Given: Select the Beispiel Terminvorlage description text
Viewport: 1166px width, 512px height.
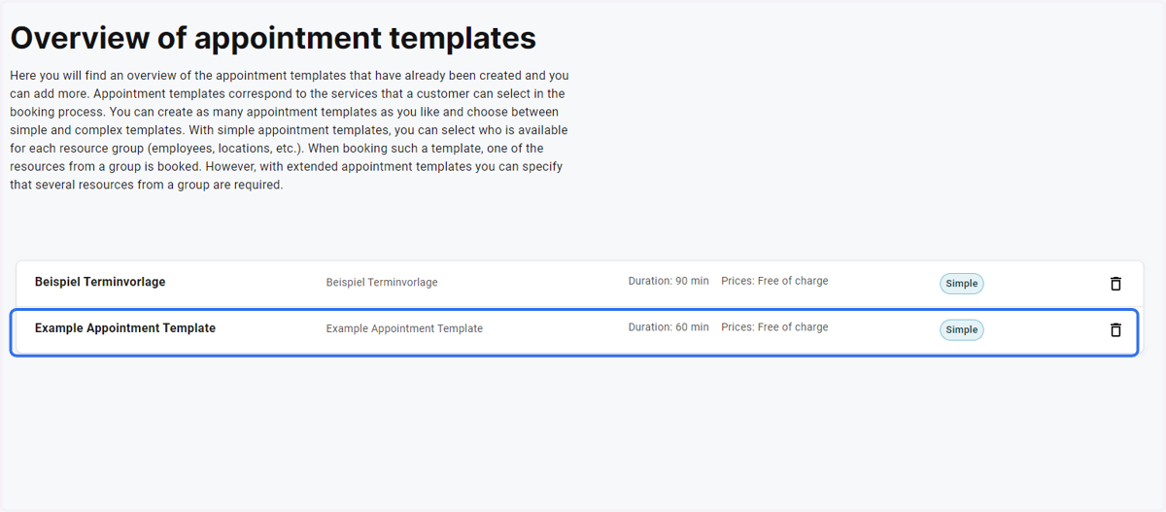Looking at the screenshot, I should [382, 283].
